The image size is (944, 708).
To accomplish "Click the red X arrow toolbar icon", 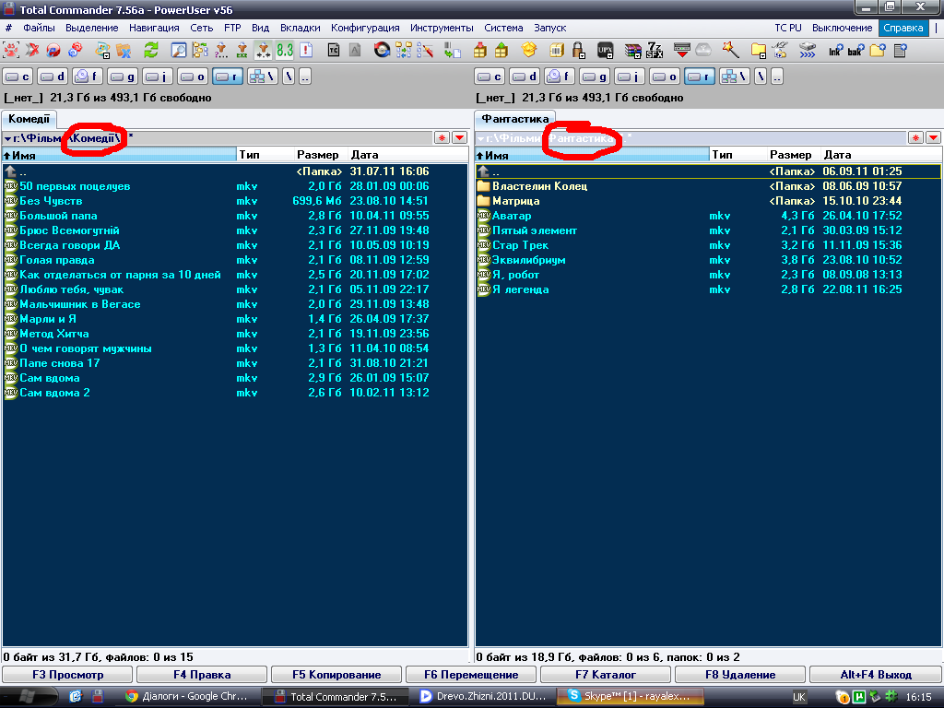I will pos(32,50).
